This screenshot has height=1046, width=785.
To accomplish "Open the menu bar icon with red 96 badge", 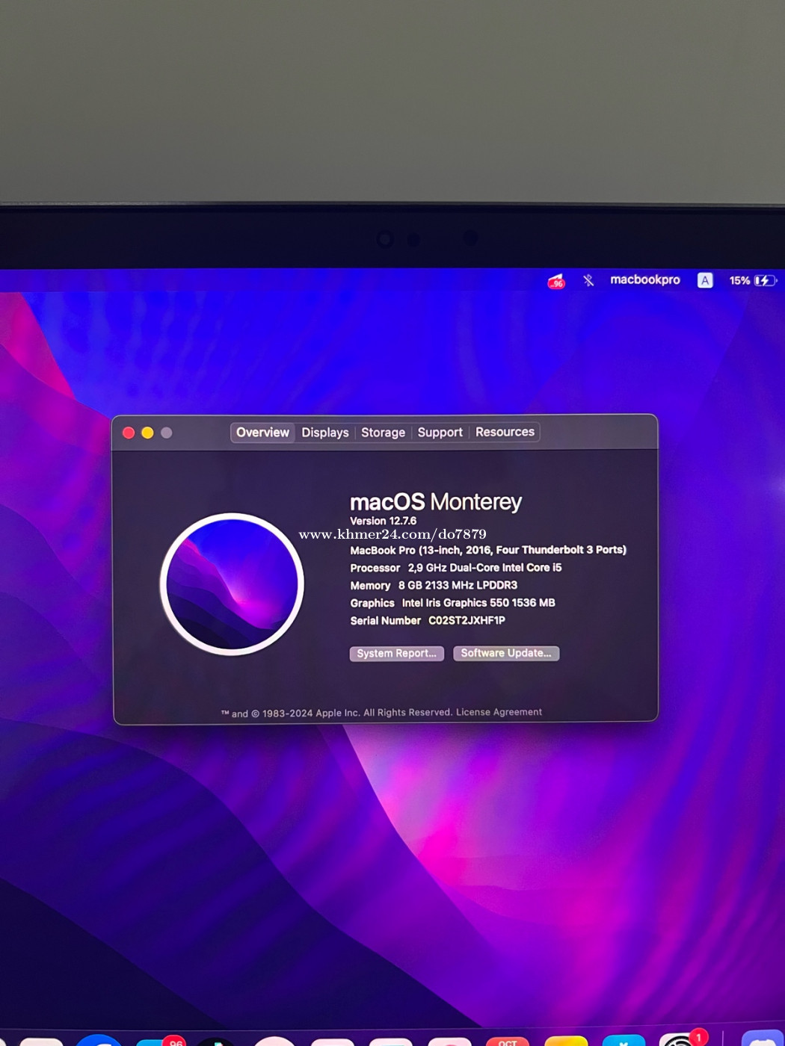I will pyautogui.click(x=556, y=282).
